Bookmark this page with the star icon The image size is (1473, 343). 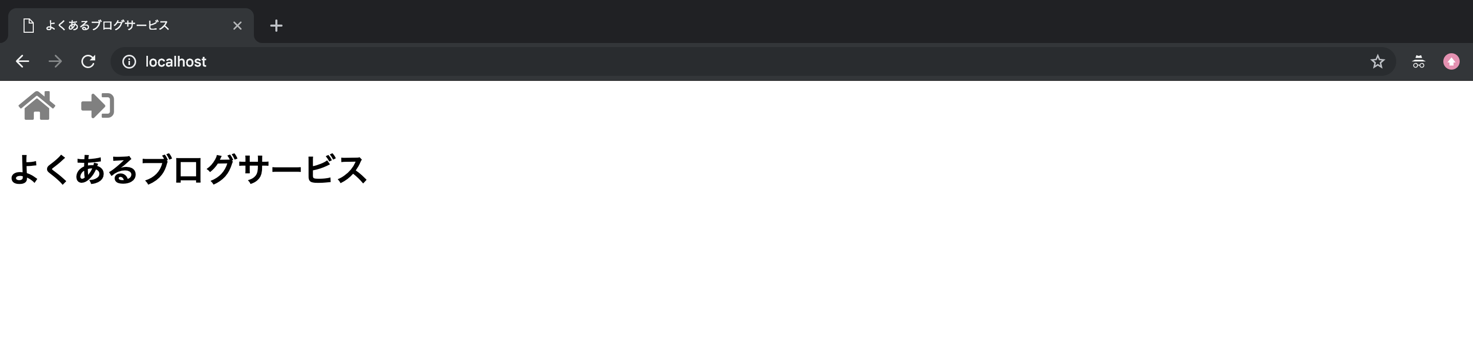[x=1377, y=62]
